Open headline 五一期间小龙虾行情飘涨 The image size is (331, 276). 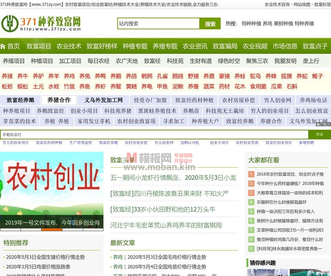pyautogui.click(x=173, y=178)
